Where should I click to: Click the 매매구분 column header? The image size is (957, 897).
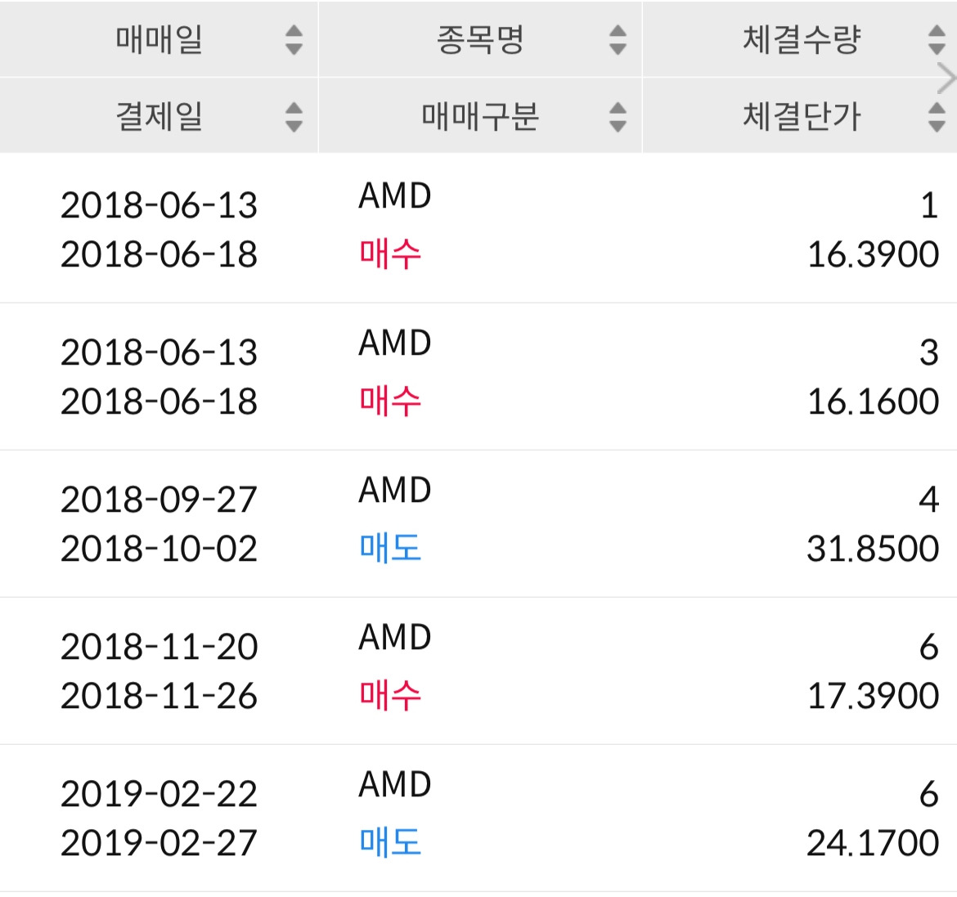click(x=479, y=116)
